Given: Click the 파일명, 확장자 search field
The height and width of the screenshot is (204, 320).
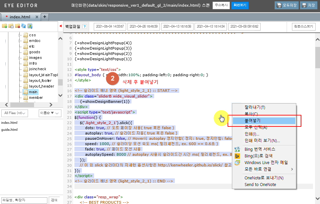Looking at the screenshot, I should (x=24, y=200).
